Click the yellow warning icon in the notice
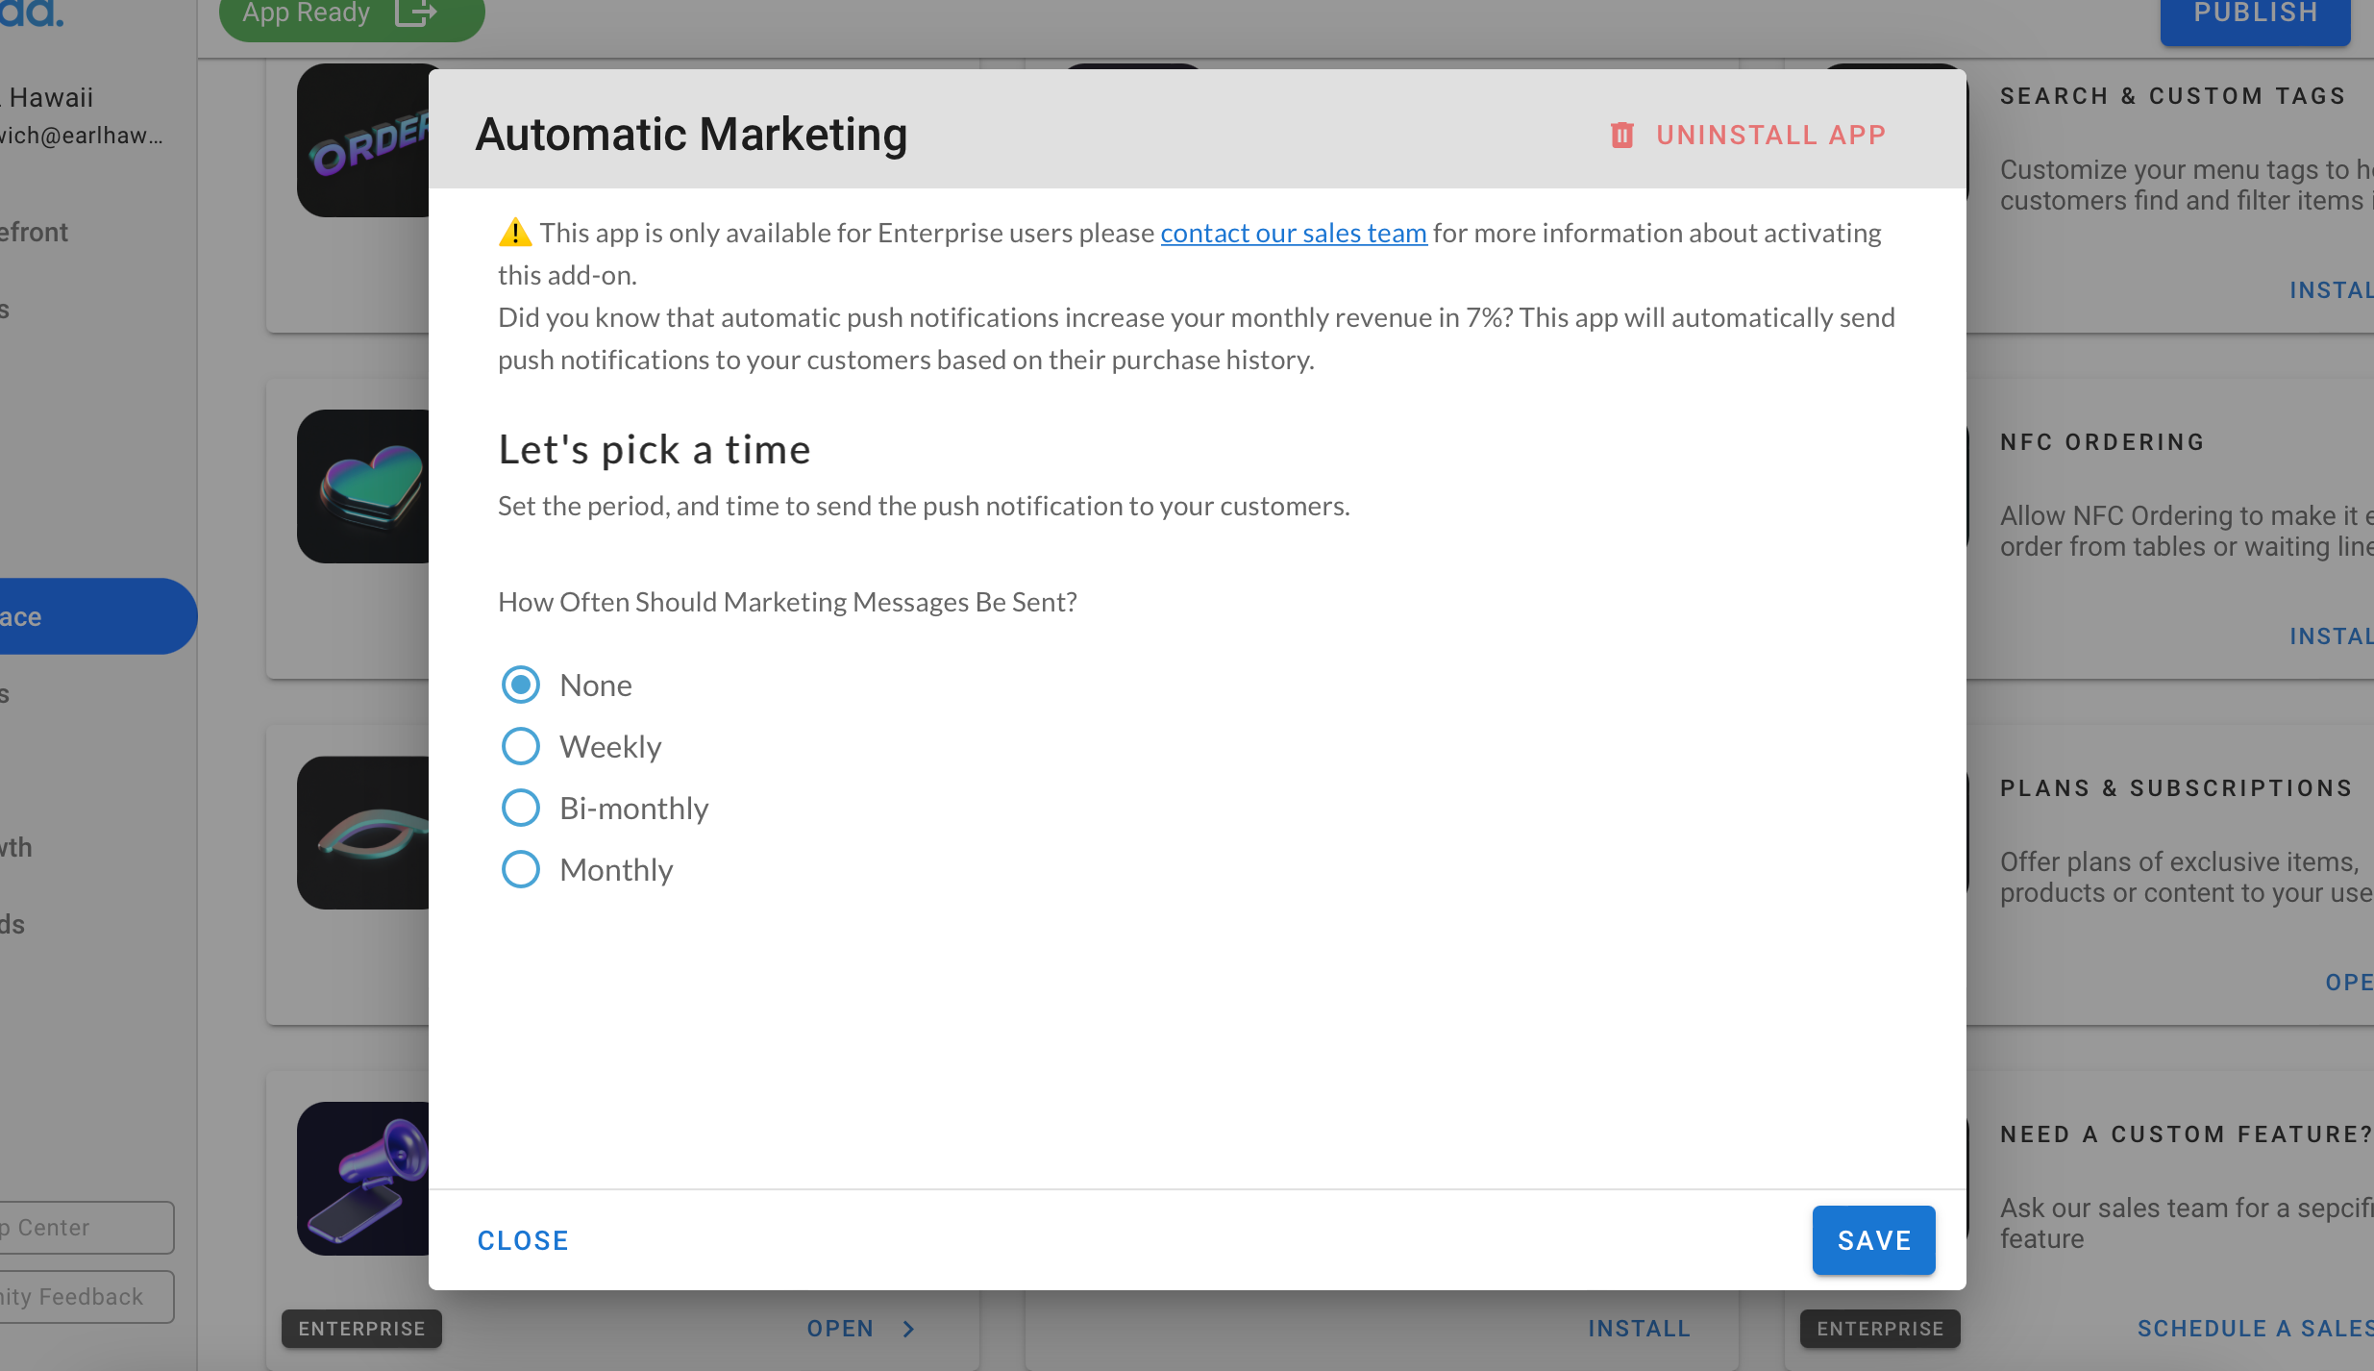 [x=515, y=232]
